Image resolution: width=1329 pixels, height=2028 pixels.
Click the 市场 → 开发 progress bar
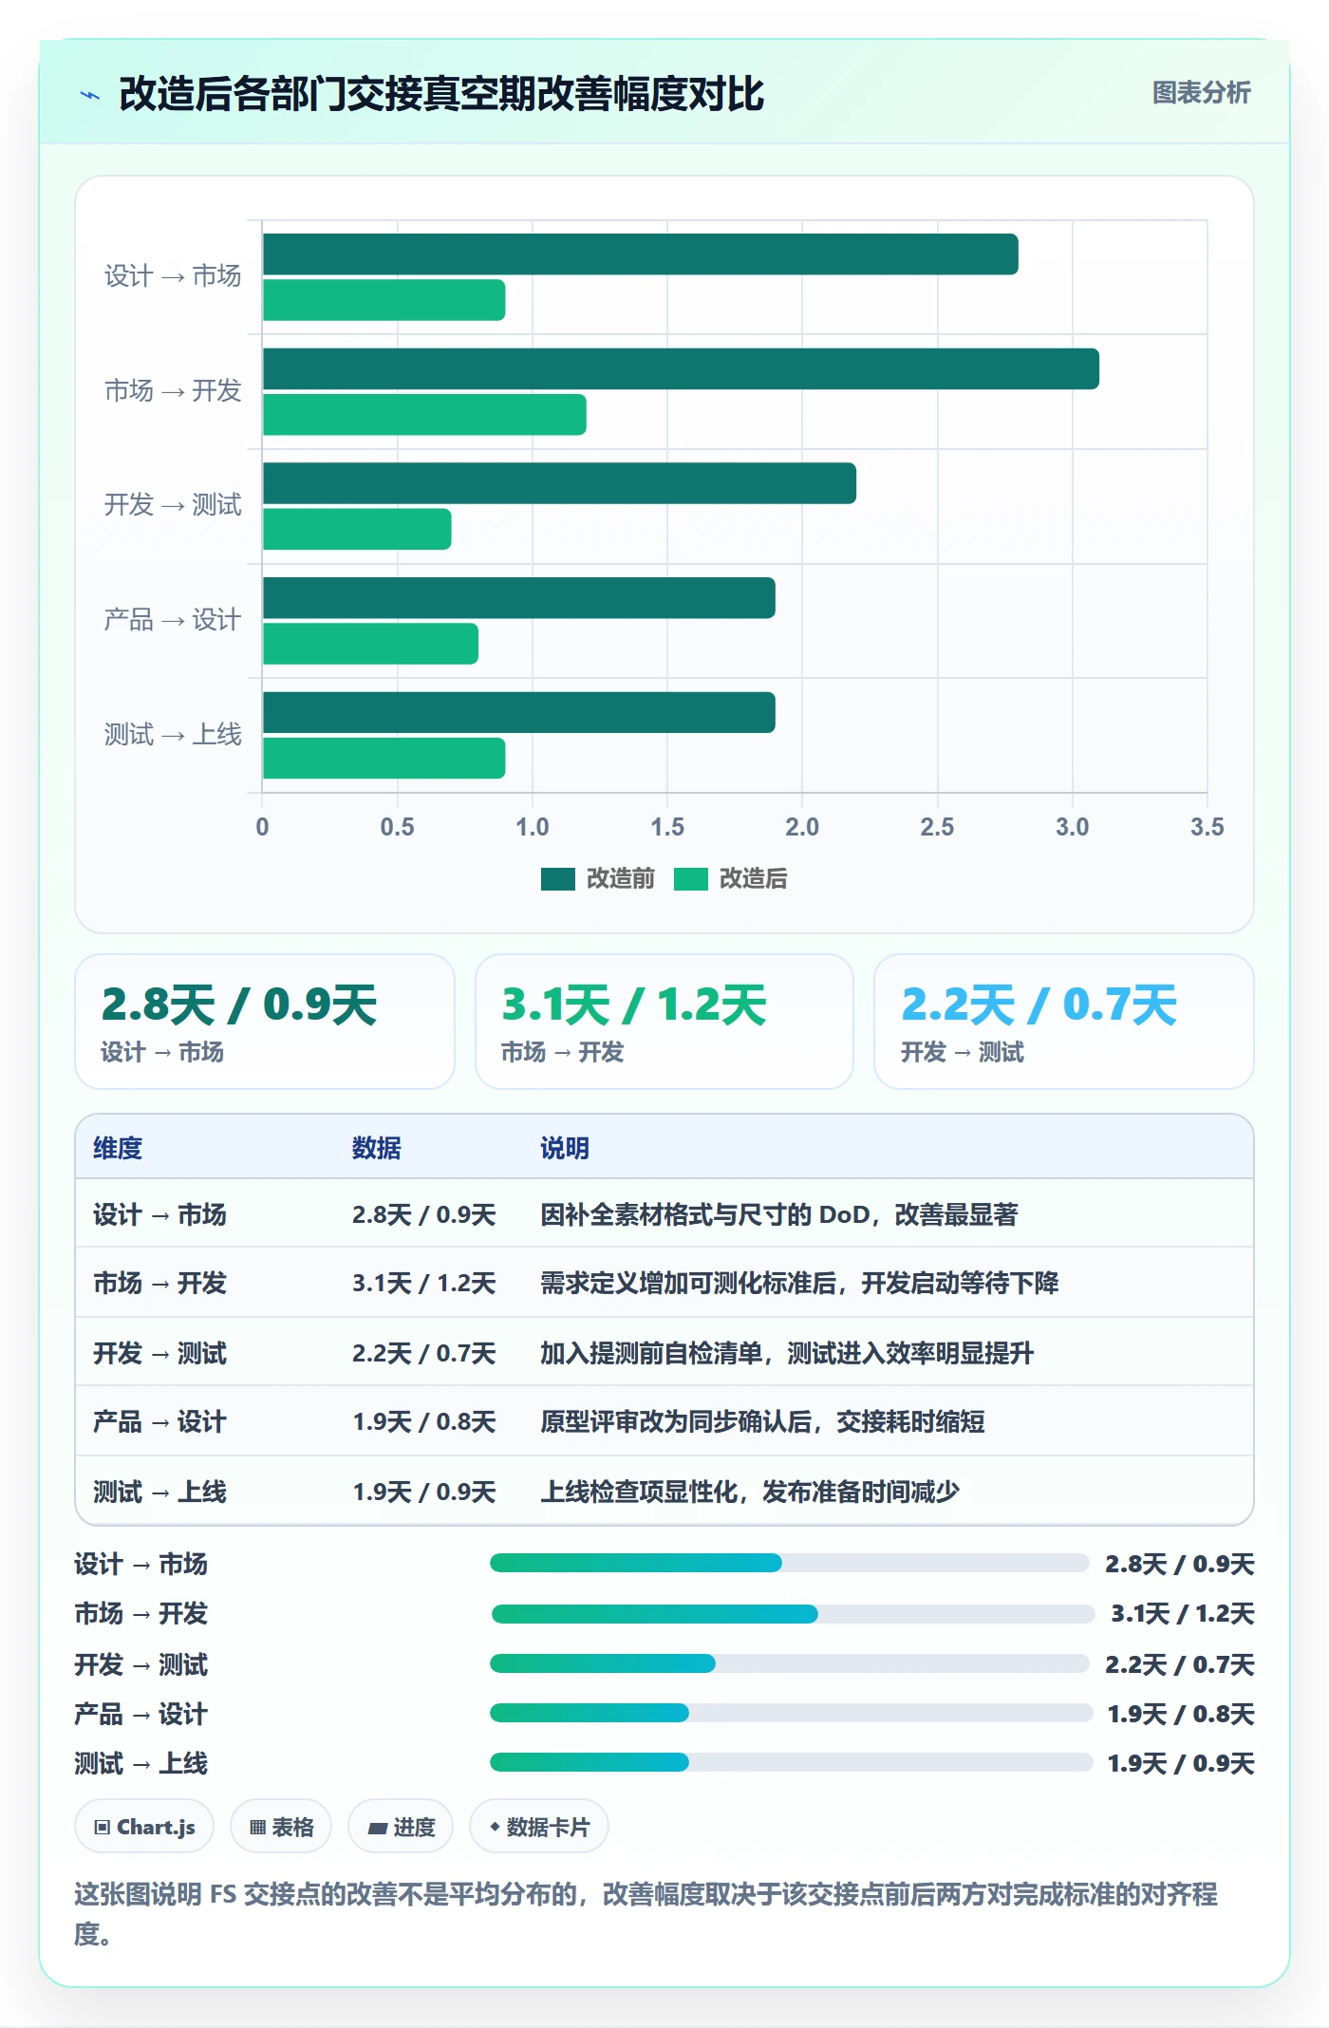(793, 1613)
